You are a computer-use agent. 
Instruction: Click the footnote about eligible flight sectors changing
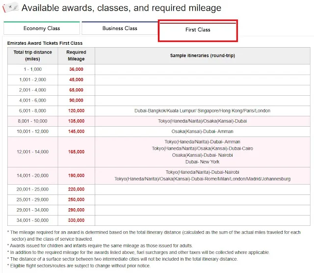pos(79,266)
